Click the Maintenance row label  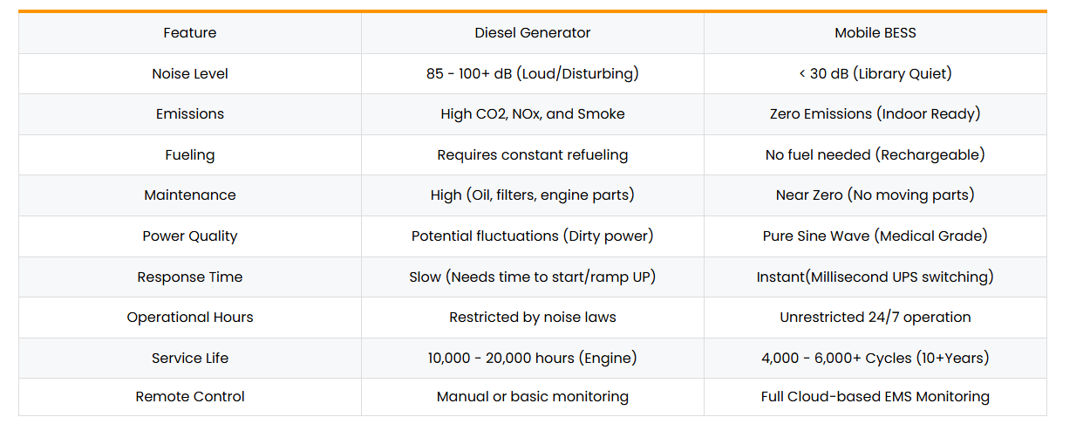190,195
